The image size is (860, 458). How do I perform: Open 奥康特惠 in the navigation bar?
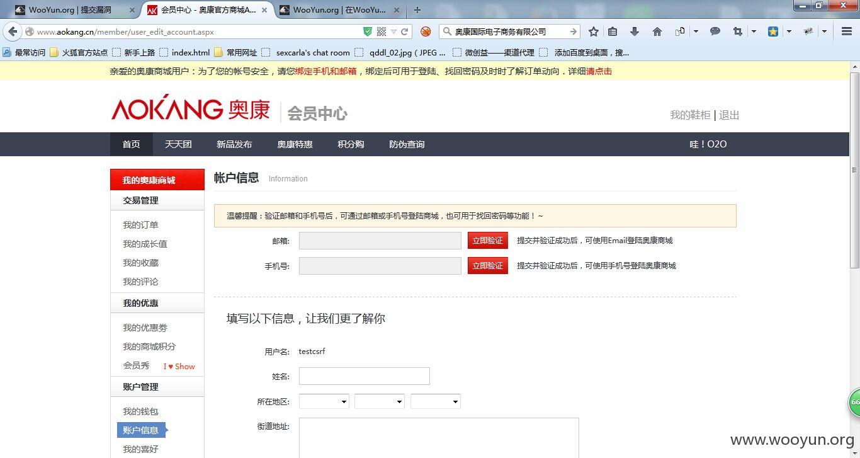point(295,144)
